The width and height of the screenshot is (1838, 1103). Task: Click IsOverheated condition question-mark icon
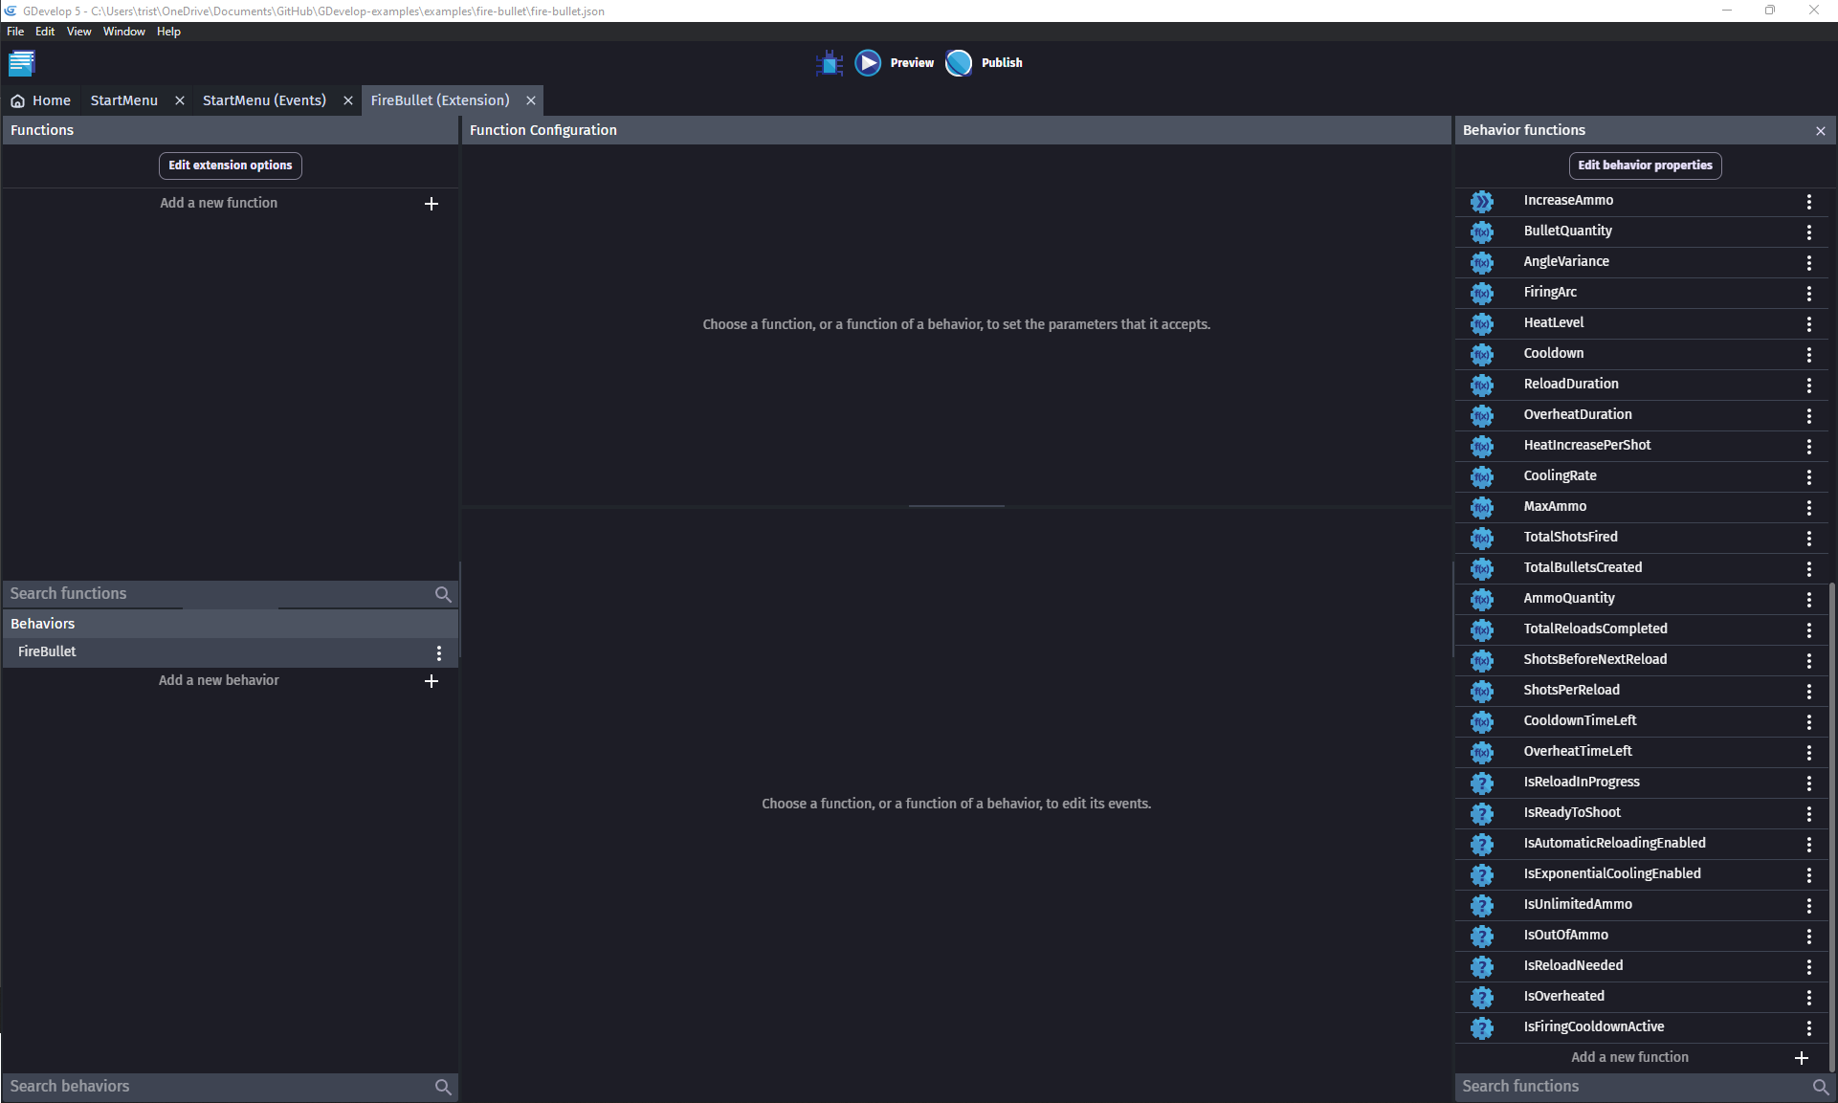tap(1482, 997)
